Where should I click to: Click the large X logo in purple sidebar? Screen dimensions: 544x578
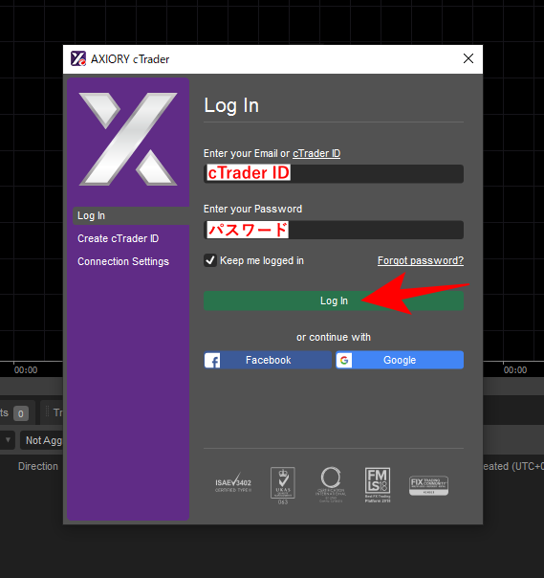[128, 139]
